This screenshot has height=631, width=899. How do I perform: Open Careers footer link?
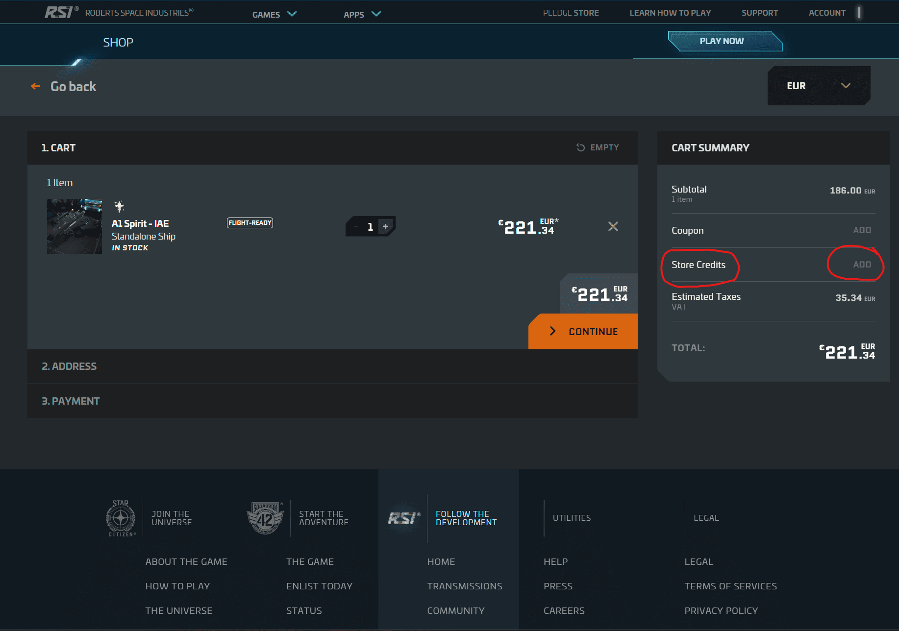(x=564, y=611)
